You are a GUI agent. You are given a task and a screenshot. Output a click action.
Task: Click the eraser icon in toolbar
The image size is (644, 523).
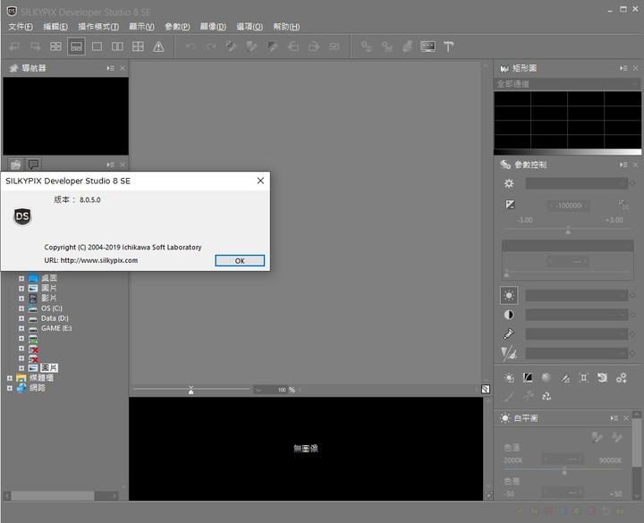(x=408, y=46)
